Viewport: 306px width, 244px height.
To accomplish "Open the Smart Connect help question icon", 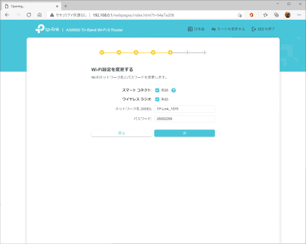I will pyautogui.click(x=173, y=90).
